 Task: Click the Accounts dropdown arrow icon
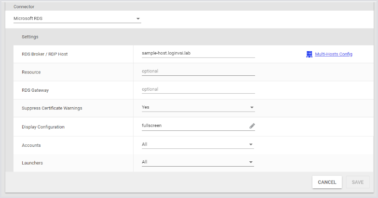[251, 144]
